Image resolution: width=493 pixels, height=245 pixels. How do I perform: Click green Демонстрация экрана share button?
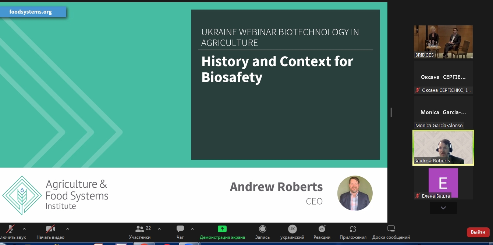pos(222,229)
